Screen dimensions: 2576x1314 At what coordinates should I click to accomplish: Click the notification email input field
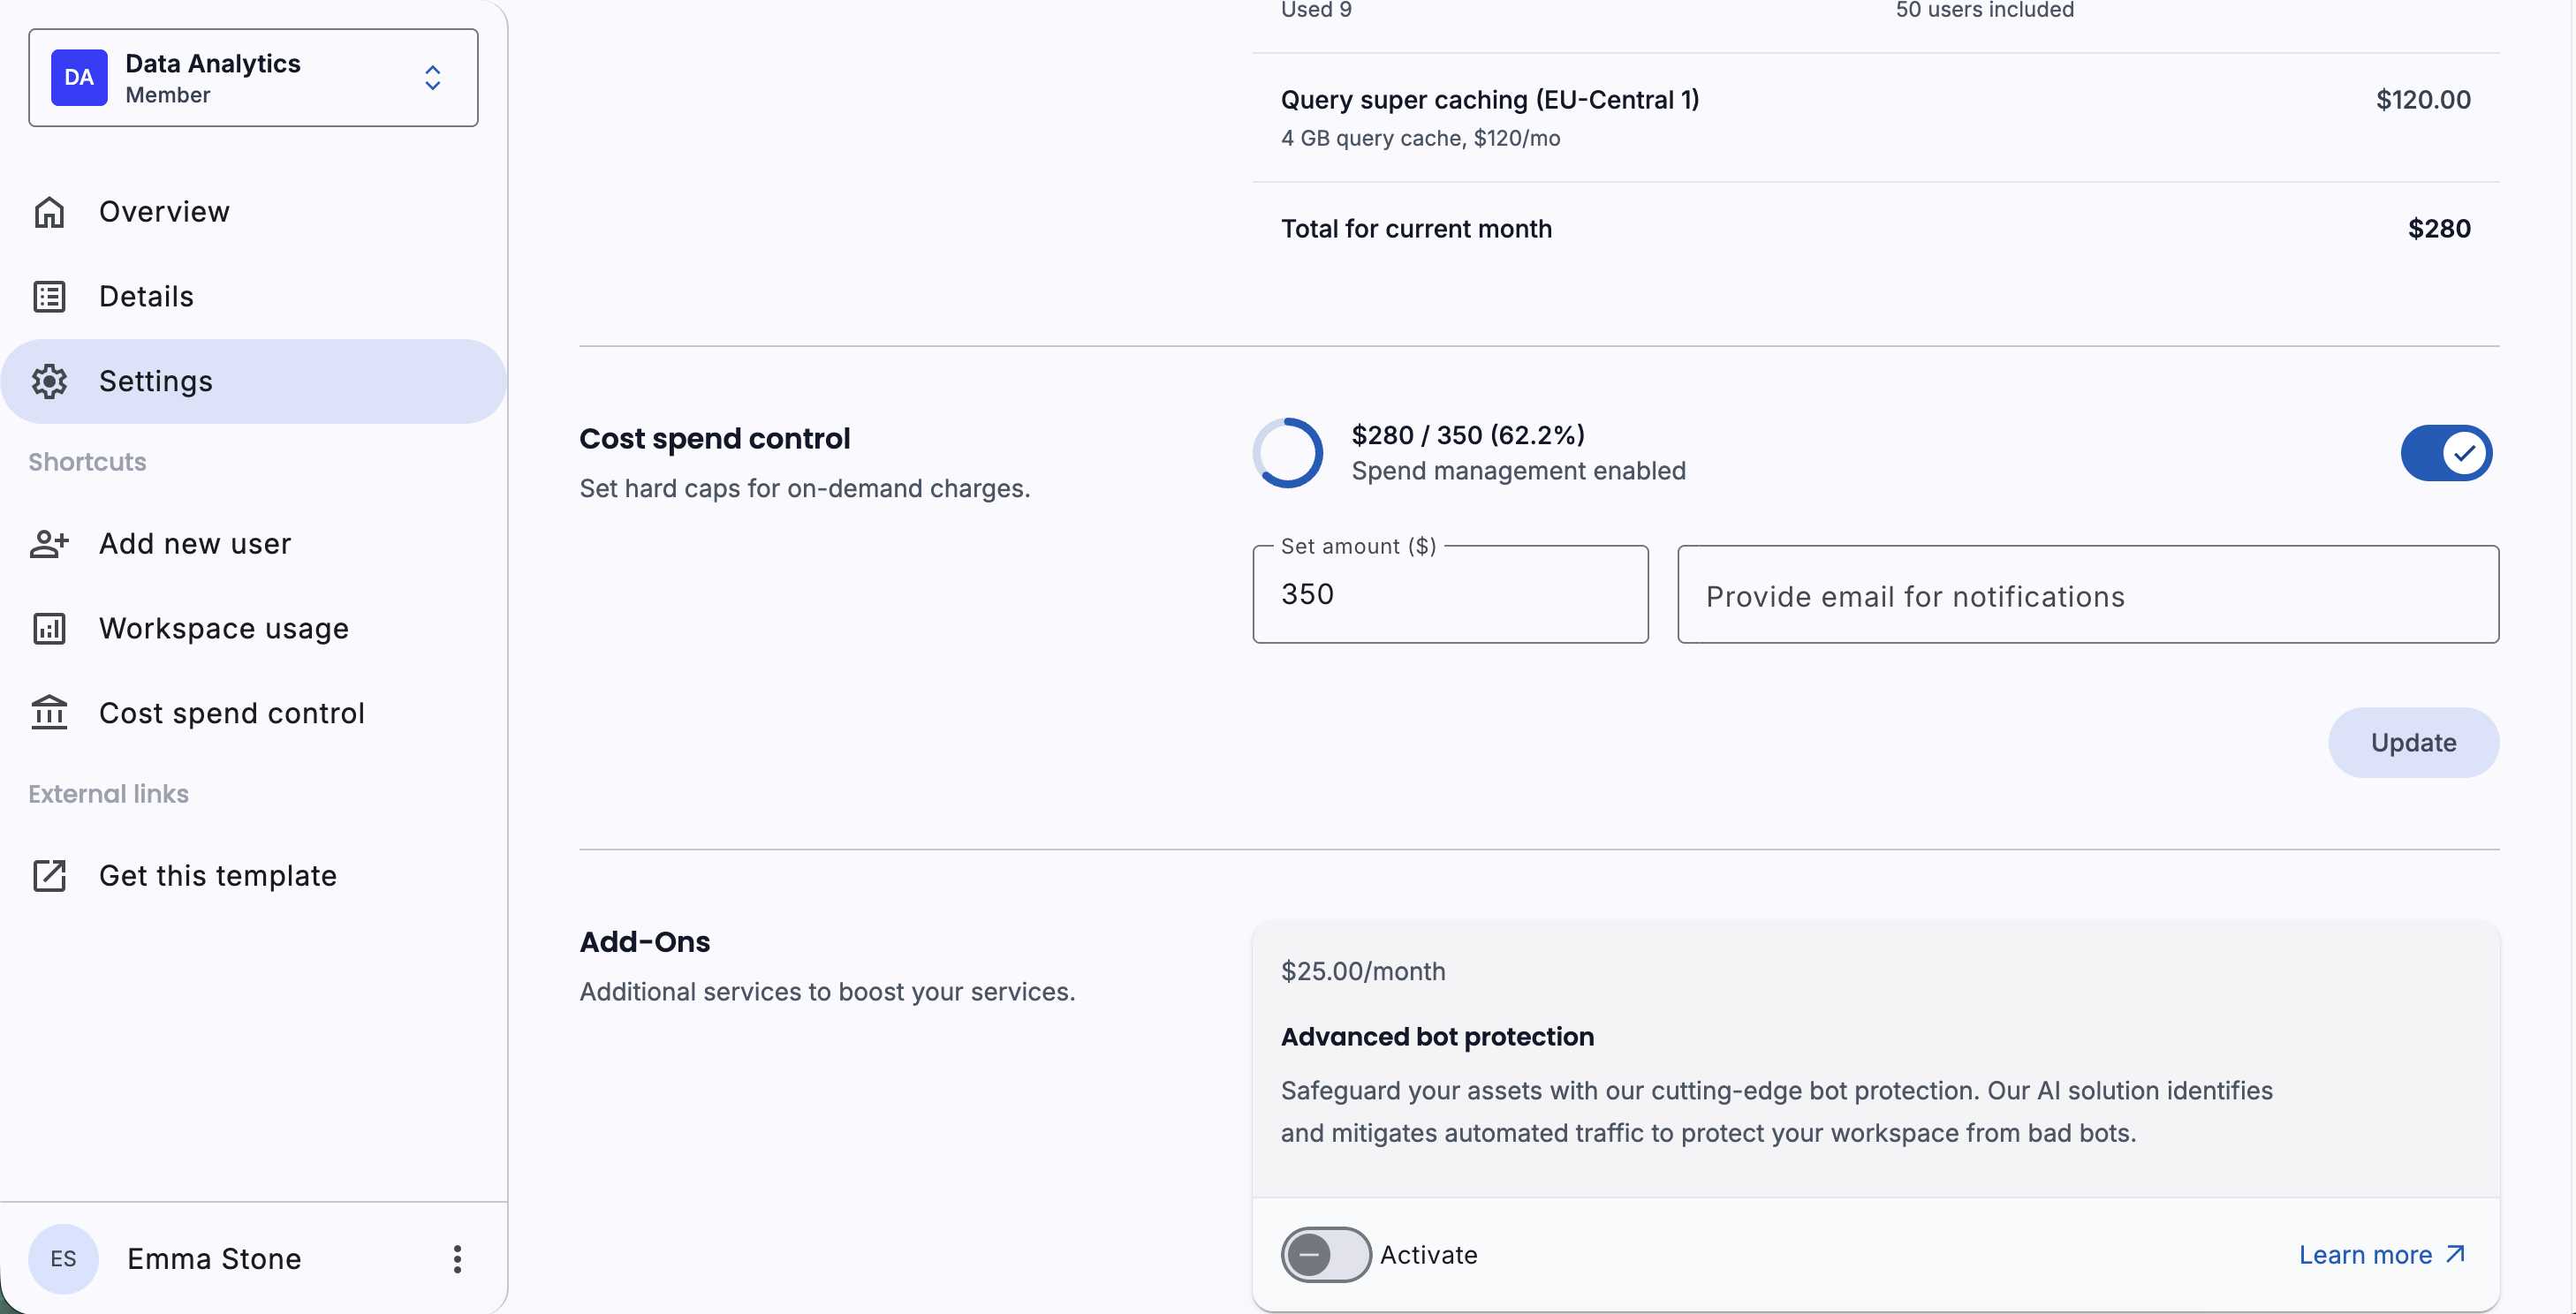[x=2087, y=595]
